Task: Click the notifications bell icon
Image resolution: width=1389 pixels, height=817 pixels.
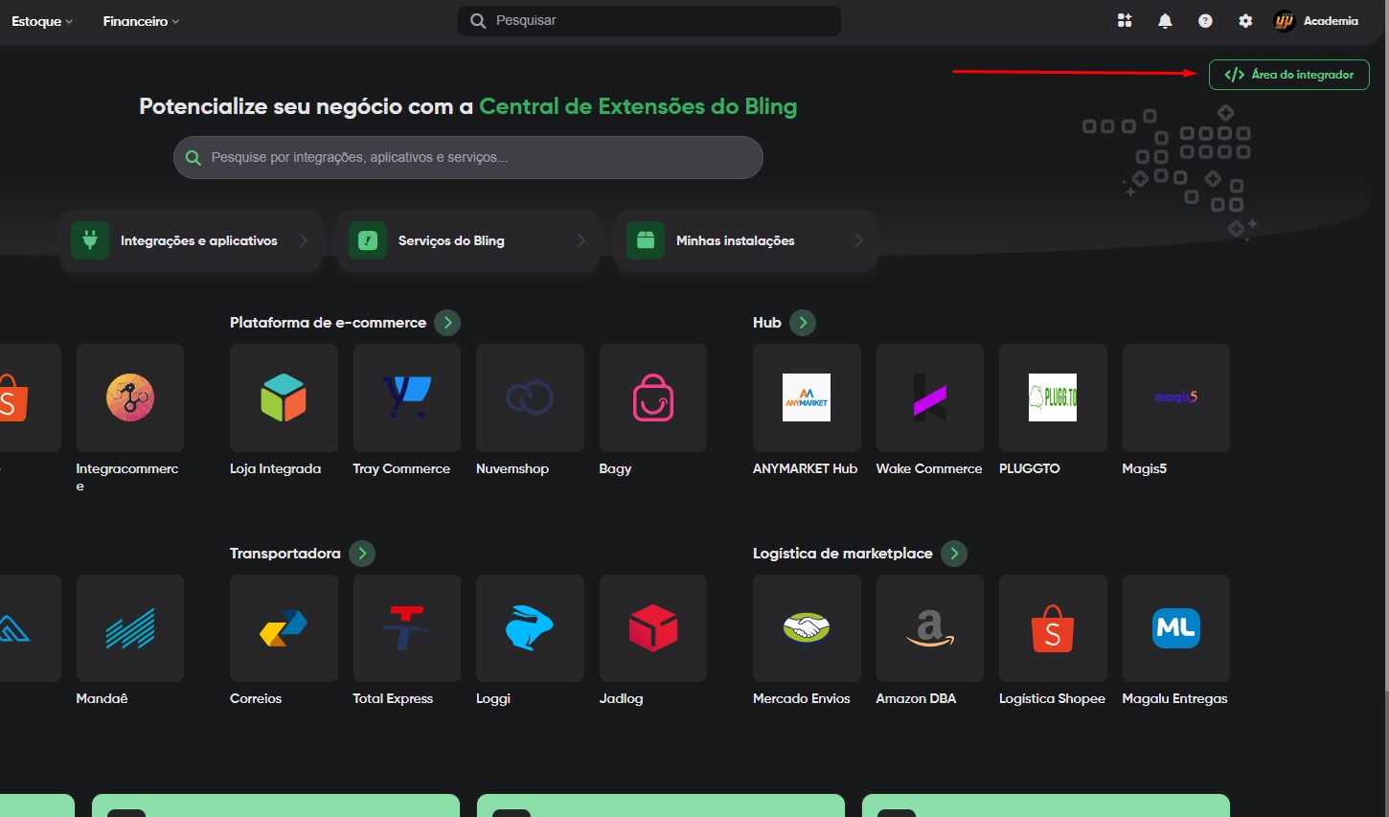Action: pyautogui.click(x=1165, y=21)
